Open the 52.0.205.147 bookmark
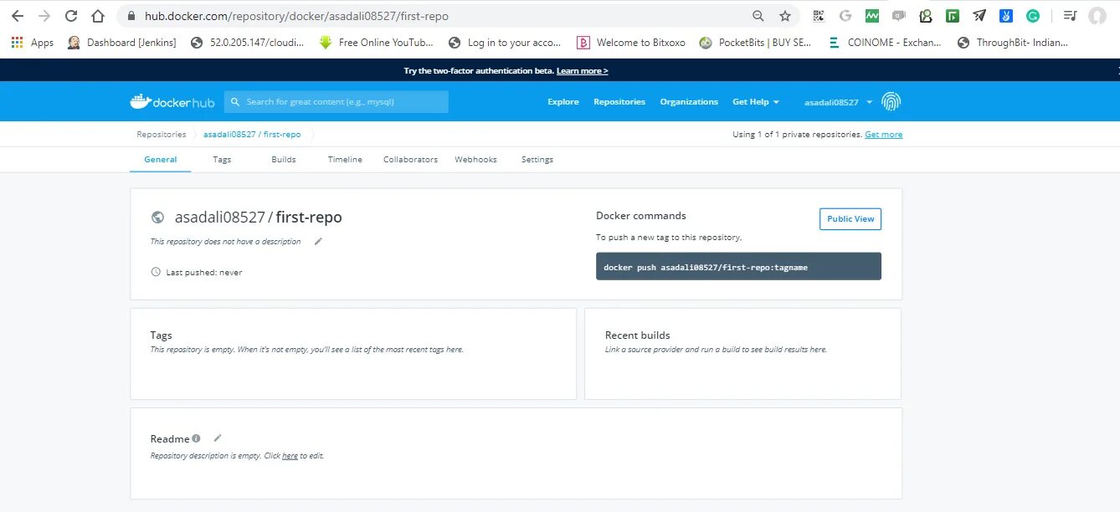Screen dimensions: 1120x512 click(248, 43)
